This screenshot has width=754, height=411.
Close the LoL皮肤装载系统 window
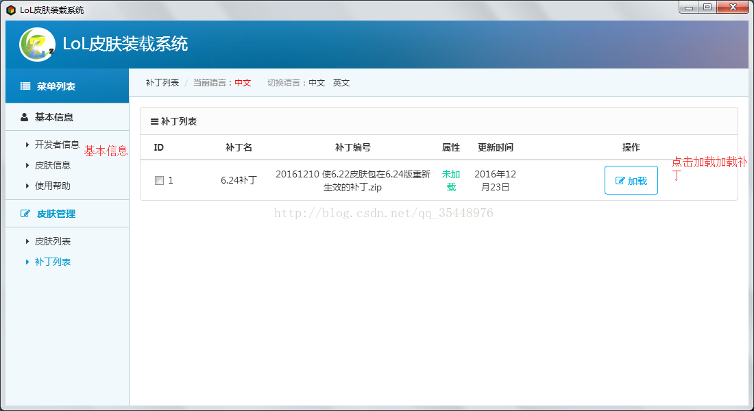tap(733, 8)
